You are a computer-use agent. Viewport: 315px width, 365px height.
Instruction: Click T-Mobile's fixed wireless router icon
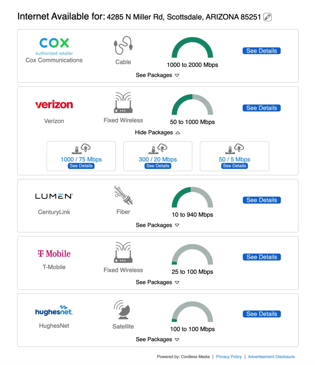point(123,253)
